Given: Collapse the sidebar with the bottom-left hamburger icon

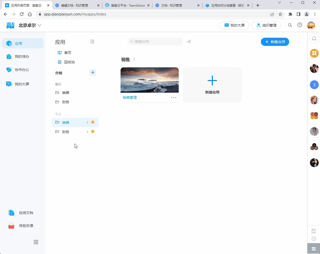Looking at the screenshot, I should click(x=36, y=242).
